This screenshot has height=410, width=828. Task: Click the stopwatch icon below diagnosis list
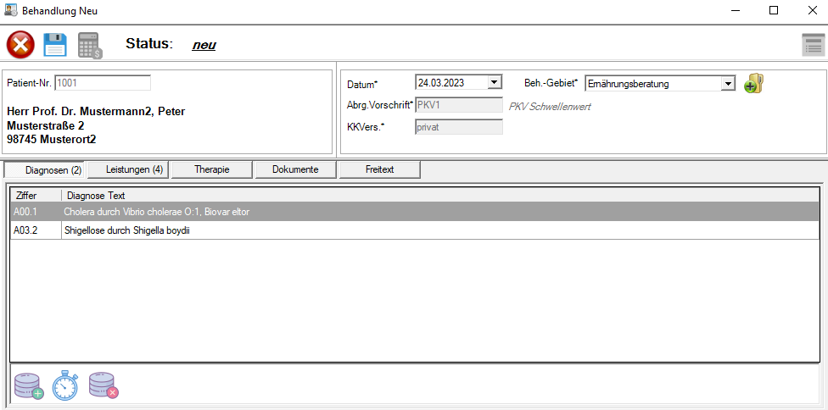(65, 386)
